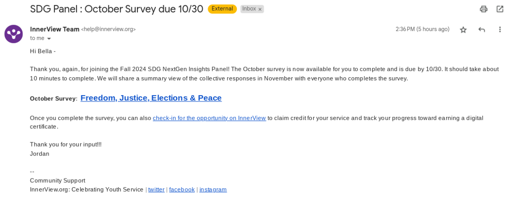Open the email in a new window
The height and width of the screenshot is (207, 508).
(500, 9)
